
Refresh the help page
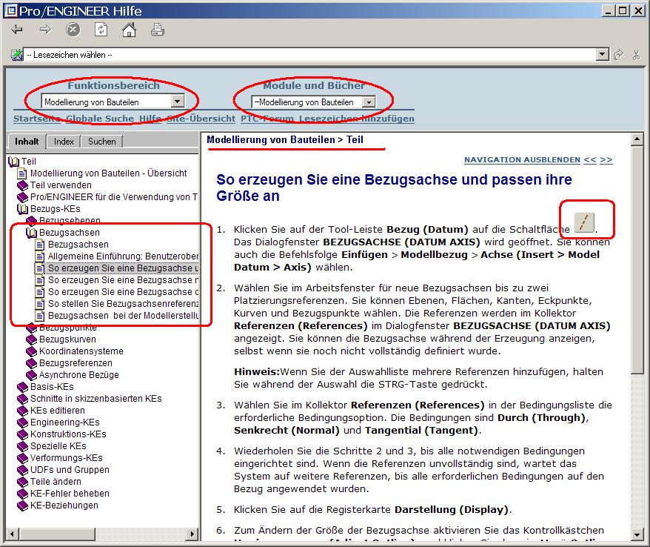pos(101,30)
